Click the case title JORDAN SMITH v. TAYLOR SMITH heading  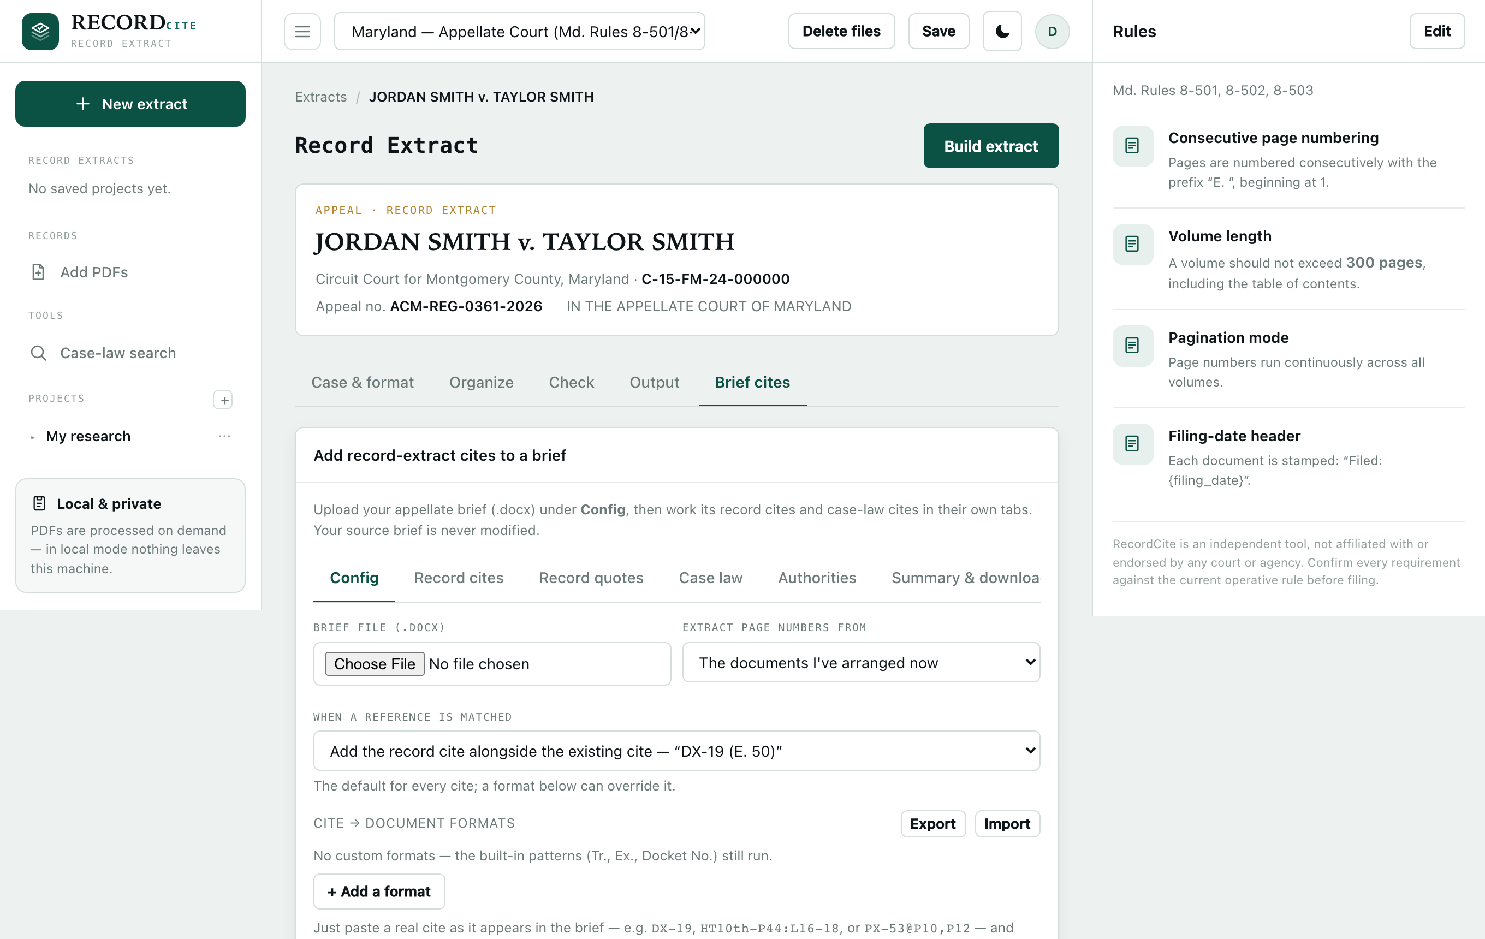(x=524, y=242)
